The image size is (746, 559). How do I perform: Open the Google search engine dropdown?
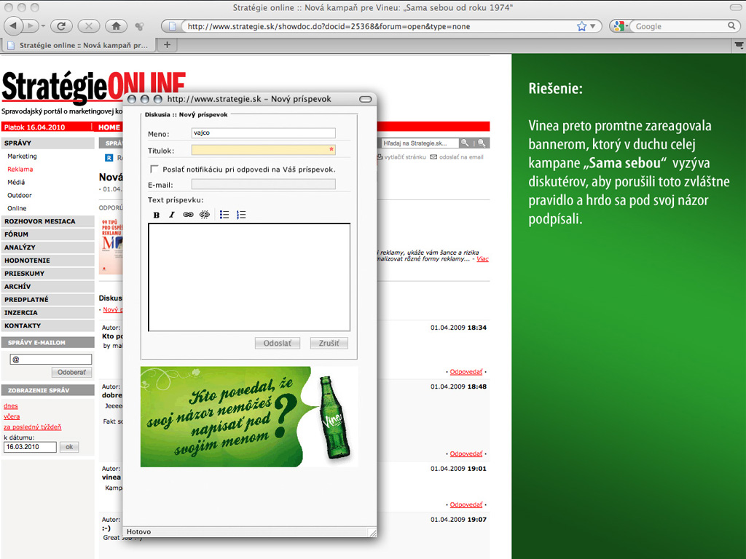click(621, 26)
